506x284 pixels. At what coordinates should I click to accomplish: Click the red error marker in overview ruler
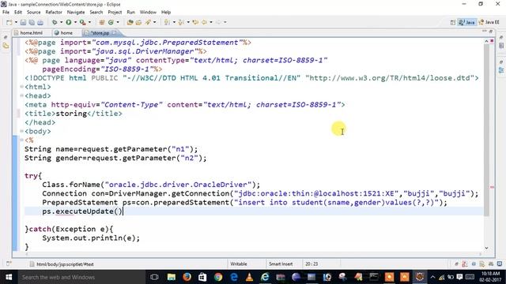492,187
